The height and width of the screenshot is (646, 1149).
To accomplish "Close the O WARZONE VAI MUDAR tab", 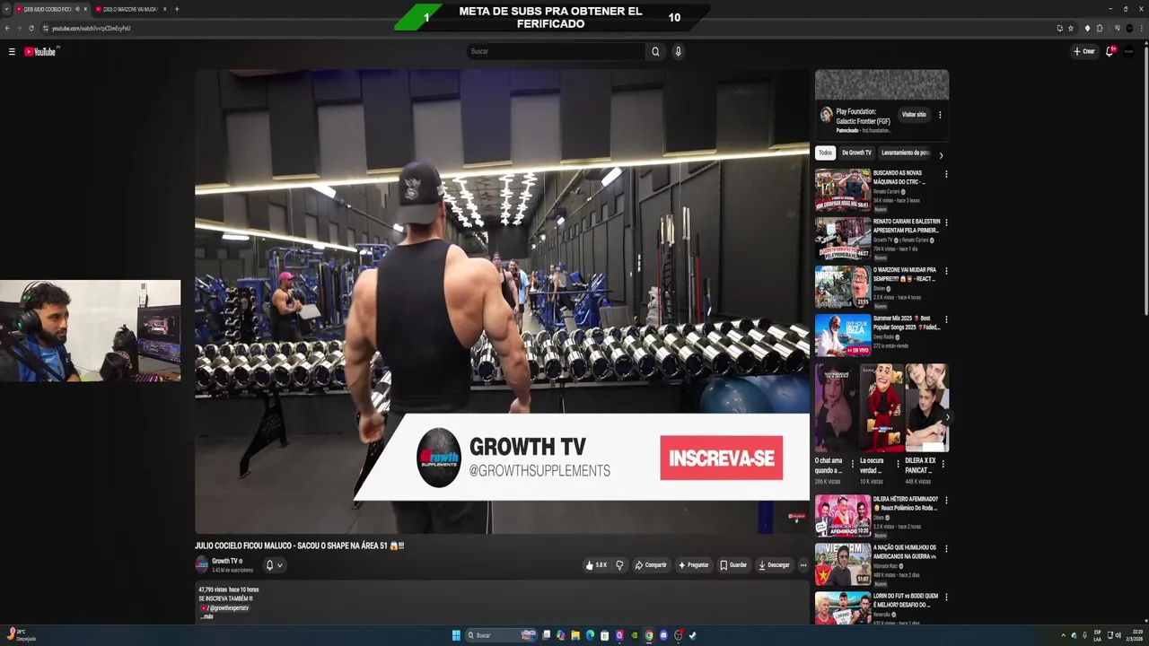I will (x=165, y=9).
